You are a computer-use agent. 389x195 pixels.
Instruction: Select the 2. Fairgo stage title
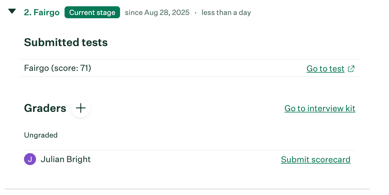(x=42, y=13)
